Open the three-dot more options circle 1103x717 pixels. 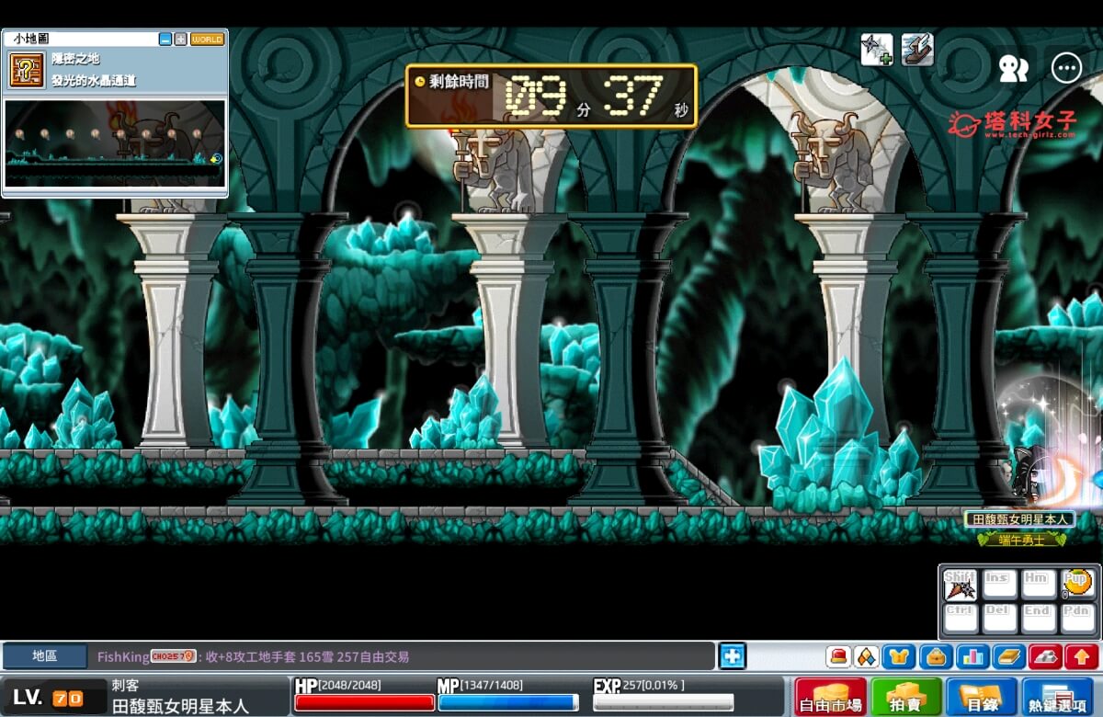1066,68
